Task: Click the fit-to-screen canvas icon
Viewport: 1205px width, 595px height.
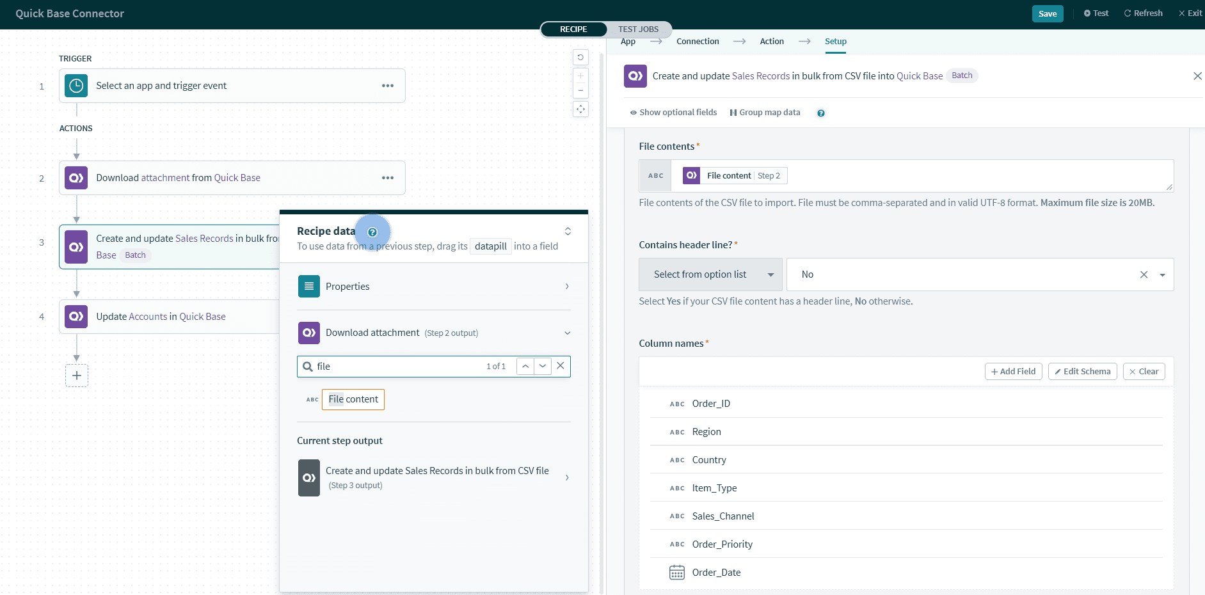Action: click(580, 109)
